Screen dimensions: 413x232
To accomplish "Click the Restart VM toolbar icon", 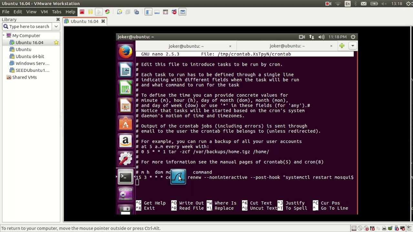I will tap(107, 12).
